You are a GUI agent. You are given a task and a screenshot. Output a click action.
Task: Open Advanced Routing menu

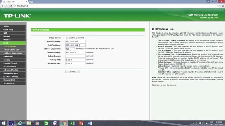[13, 70]
